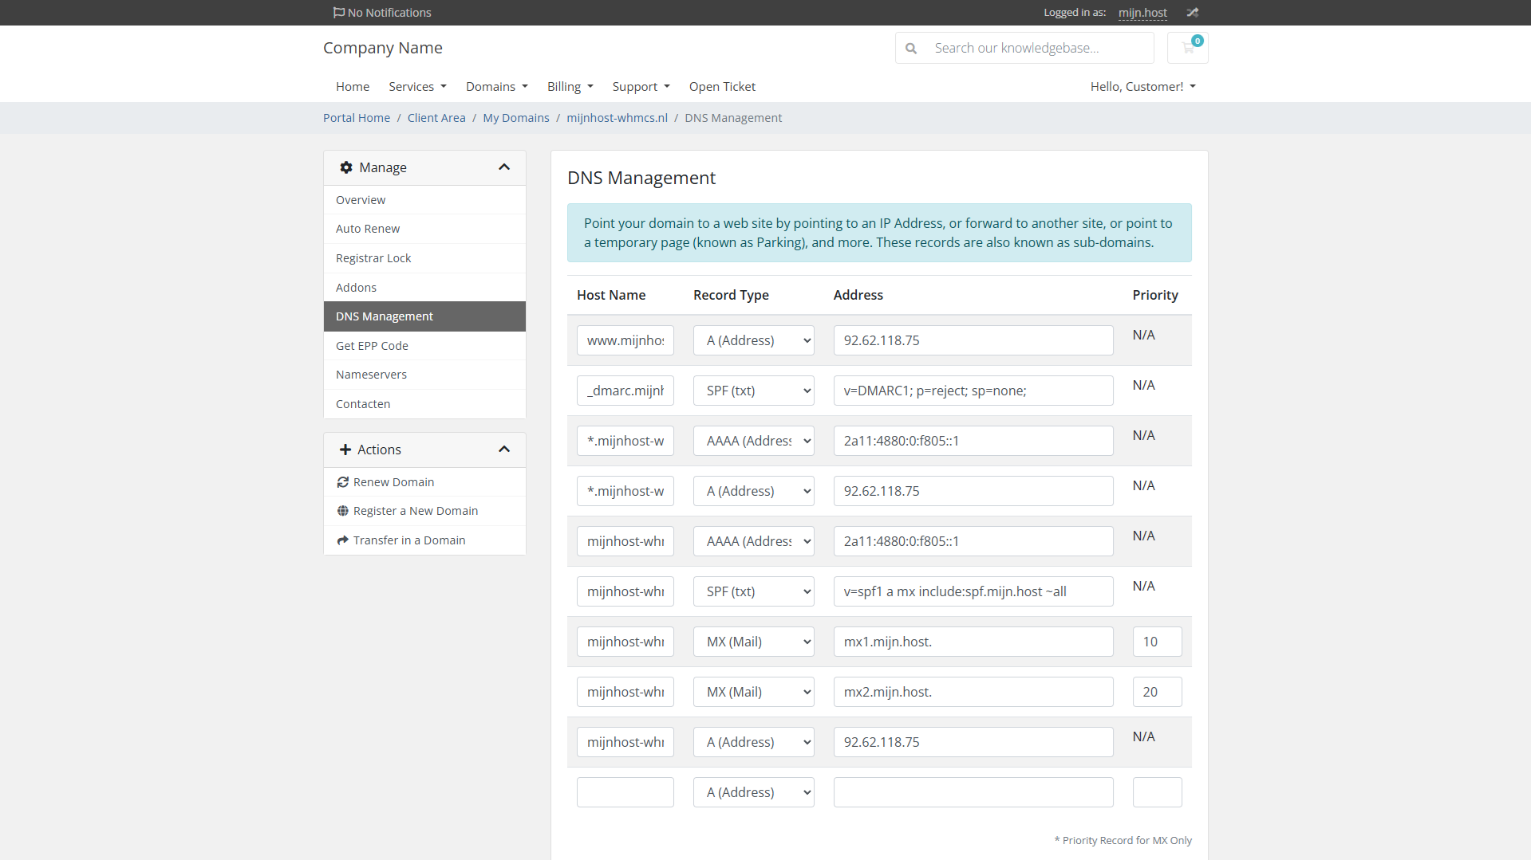Click Open Ticket in the navigation
Screen dimensions: 1531x860
coord(722,86)
